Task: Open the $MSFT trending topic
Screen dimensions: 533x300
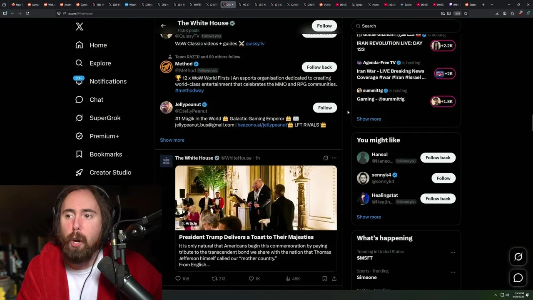Action: pyautogui.click(x=365, y=258)
